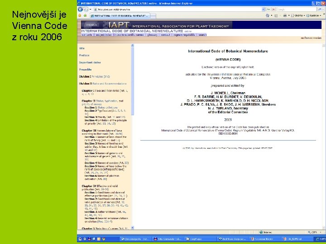
Task: Open index to scientific names item
Action: click(129, 35)
